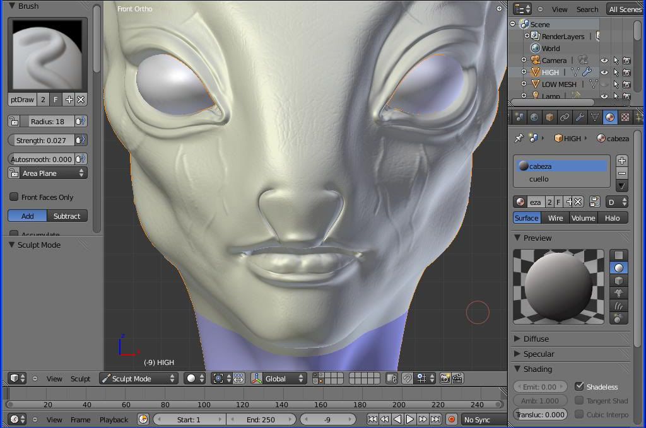Viewport: 646px width, 428px height.
Task: Select the cube preview type icon
Action: 619,281
